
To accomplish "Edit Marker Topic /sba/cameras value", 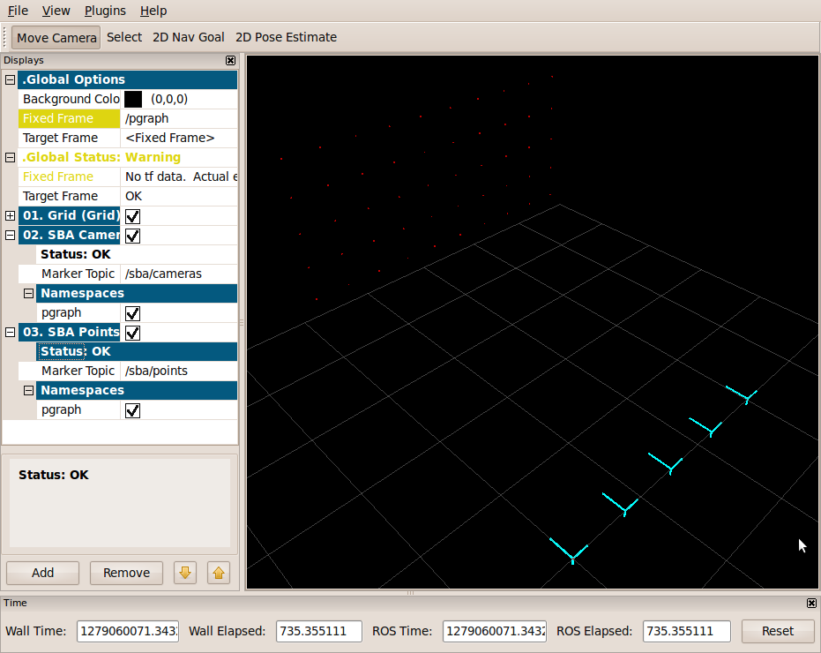I will pyautogui.click(x=179, y=274).
